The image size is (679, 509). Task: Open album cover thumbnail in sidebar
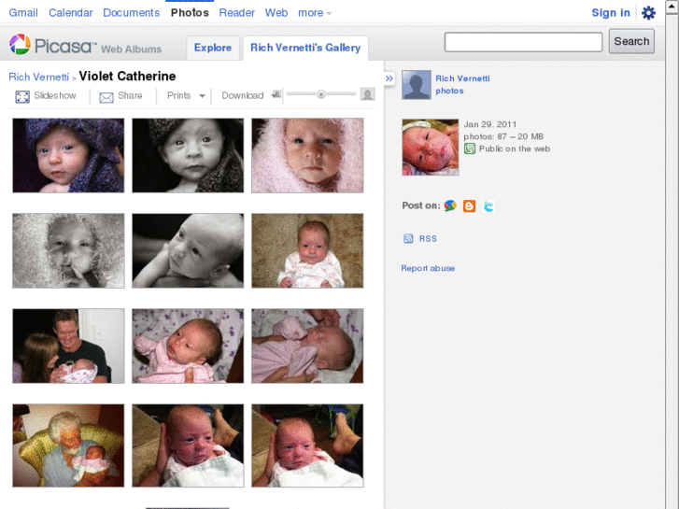point(430,148)
